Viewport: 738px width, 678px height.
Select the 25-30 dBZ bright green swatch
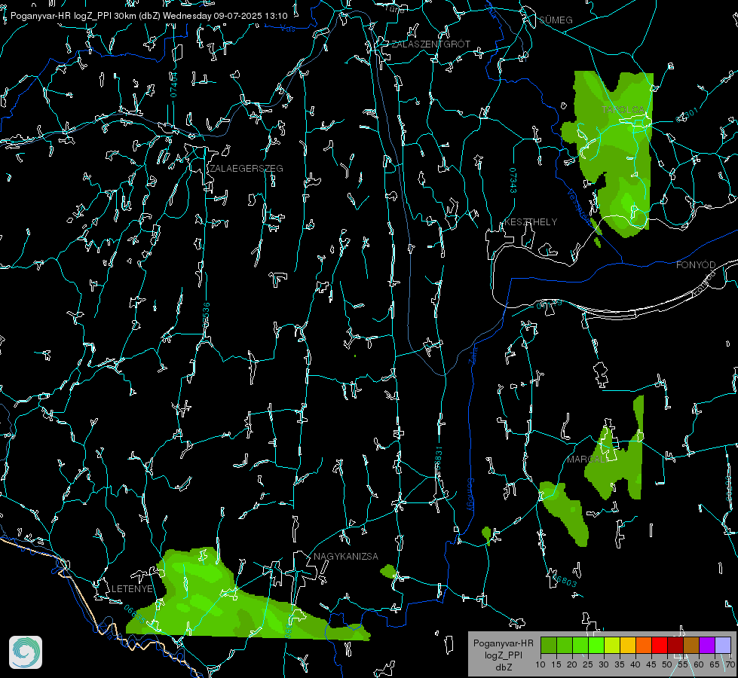tap(596, 646)
